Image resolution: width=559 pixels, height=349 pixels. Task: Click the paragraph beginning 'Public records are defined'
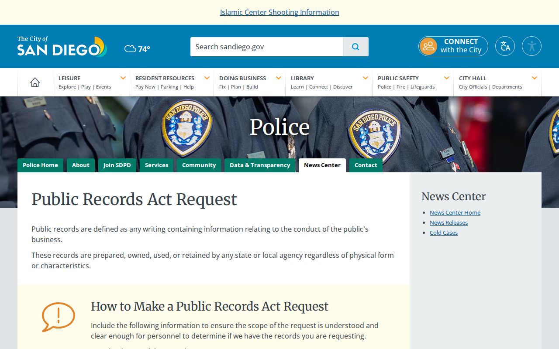coord(200,234)
